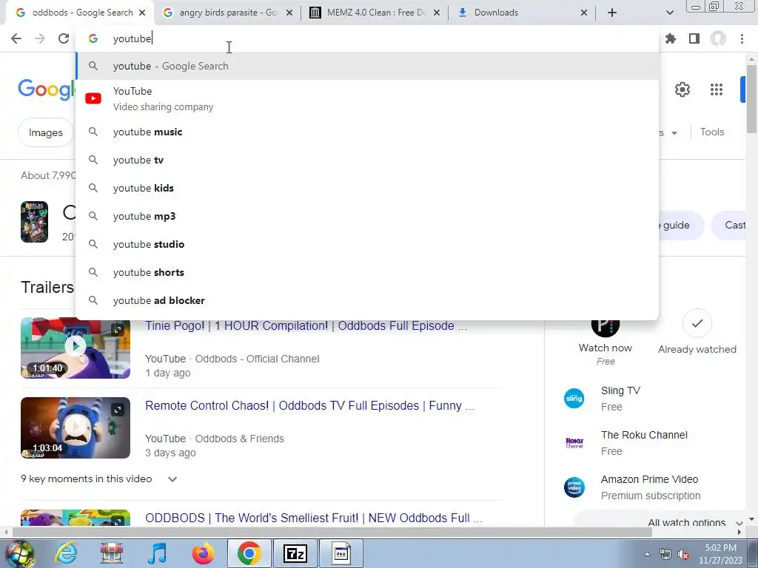Viewport: 758px width, 568px height.
Task: Open the Tinie Pogo 1 HOUR Compilation link
Action: (306, 325)
